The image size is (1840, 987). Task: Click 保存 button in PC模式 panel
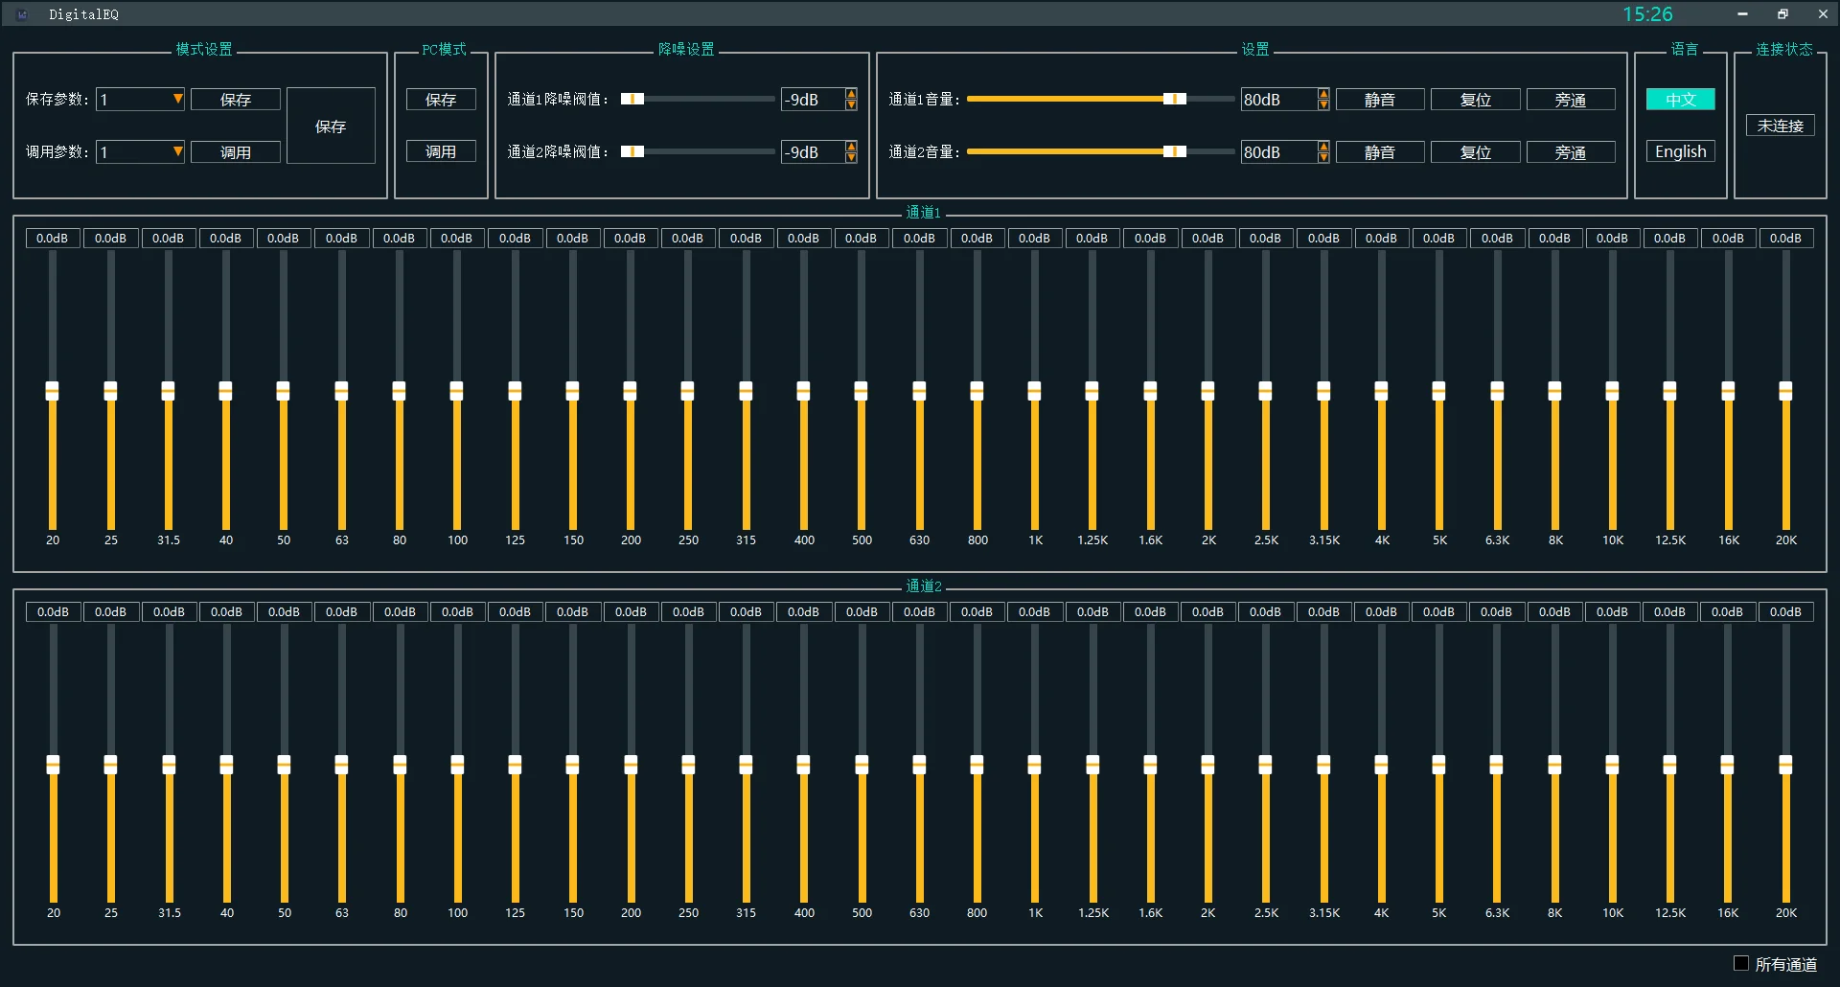(441, 99)
